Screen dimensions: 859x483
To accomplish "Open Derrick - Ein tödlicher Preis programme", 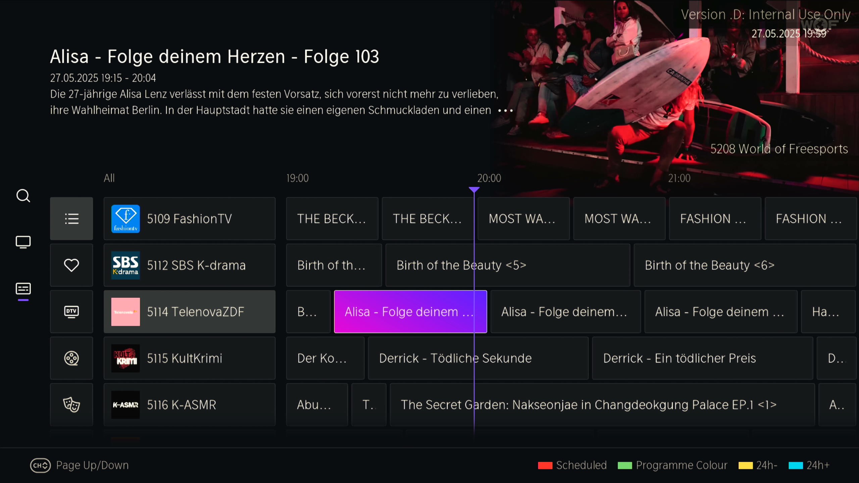I will pyautogui.click(x=702, y=358).
